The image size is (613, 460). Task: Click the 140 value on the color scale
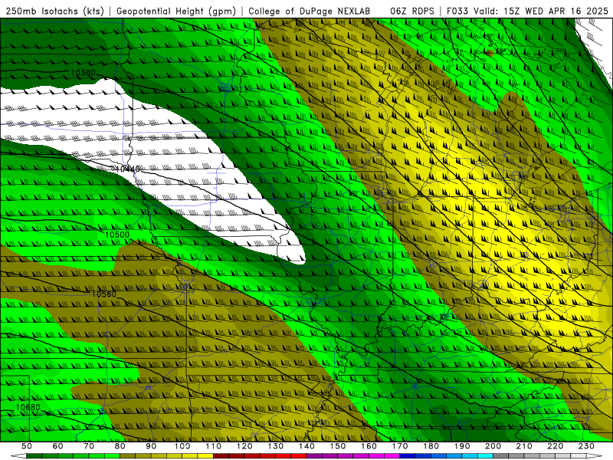click(x=306, y=446)
